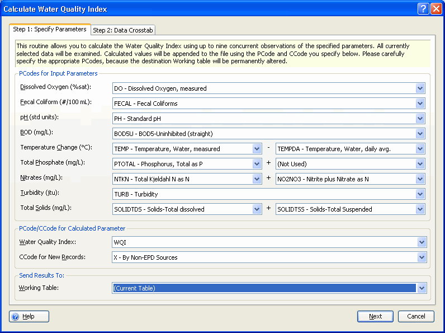This screenshot has width=445, height=333.
Task: Click the title bar help question mark
Action: click(x=424, y=9)
